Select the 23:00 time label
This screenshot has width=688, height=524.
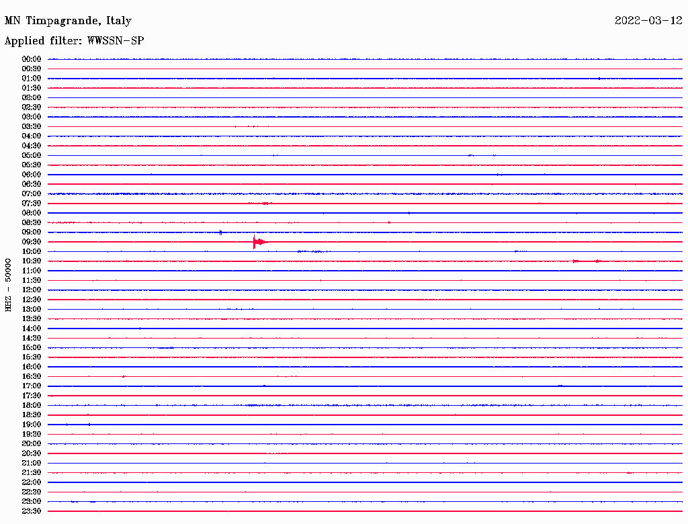pos(32,502)
